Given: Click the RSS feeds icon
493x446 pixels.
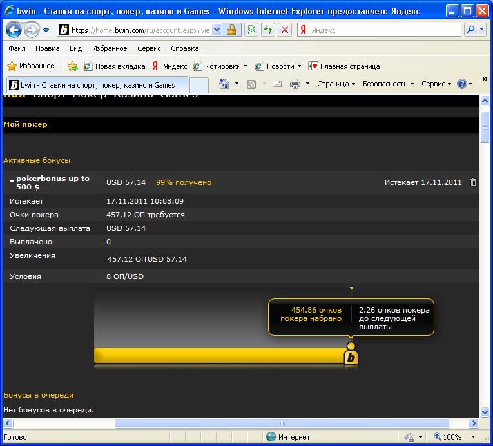Looking at the screenshot, I should 251,84.
